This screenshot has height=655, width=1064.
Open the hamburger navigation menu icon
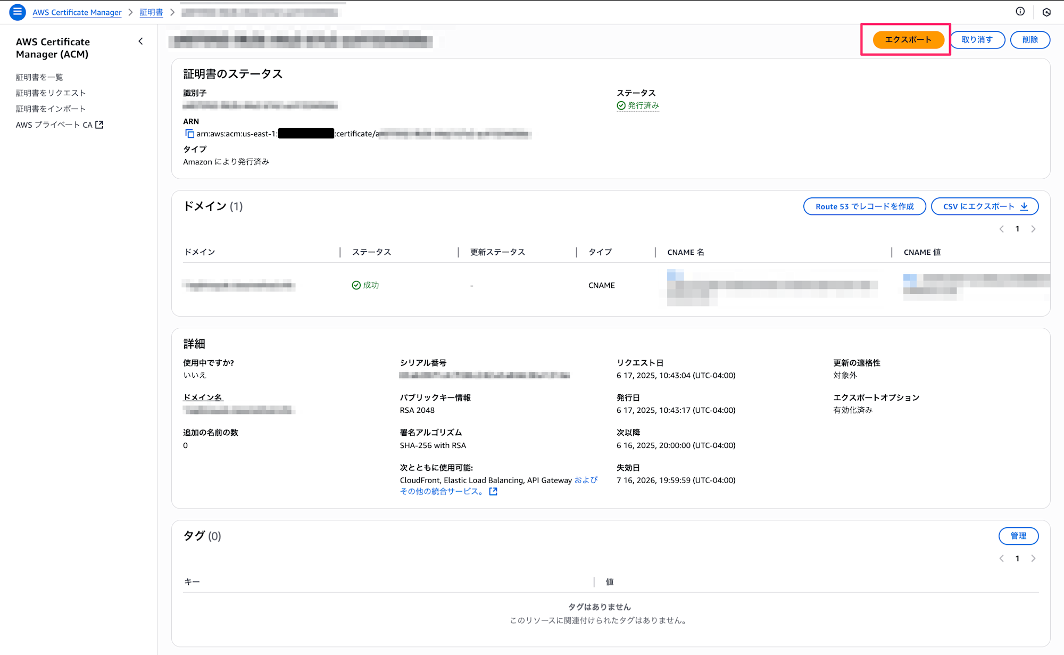coord(18,12)
